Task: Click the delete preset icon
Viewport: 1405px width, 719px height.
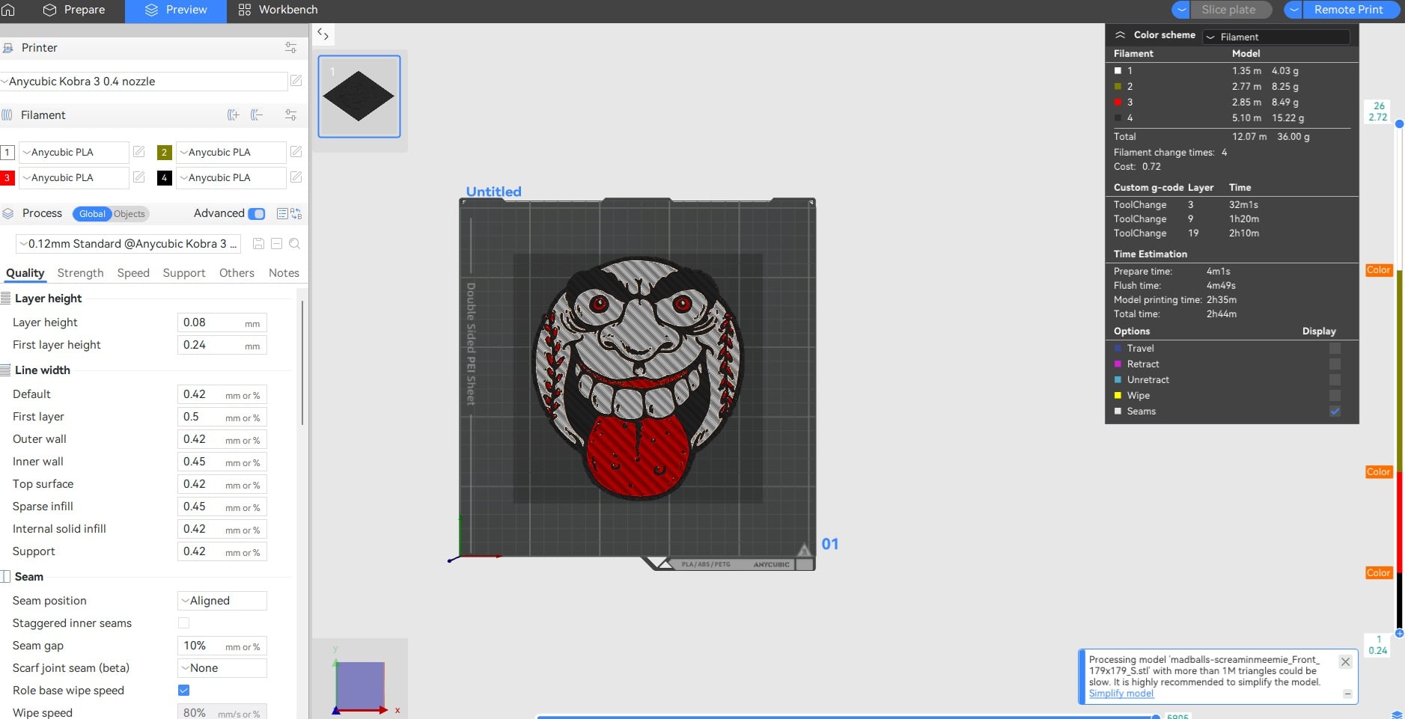Action: 276,244
